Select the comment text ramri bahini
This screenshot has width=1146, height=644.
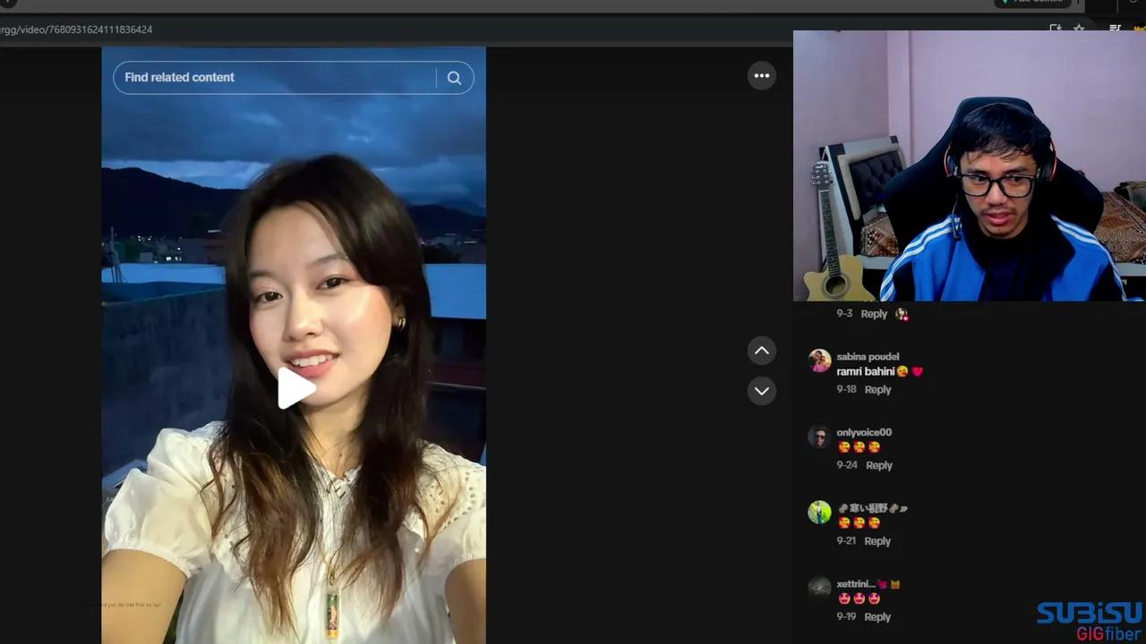pyautogui.click(x=866, y=371)
